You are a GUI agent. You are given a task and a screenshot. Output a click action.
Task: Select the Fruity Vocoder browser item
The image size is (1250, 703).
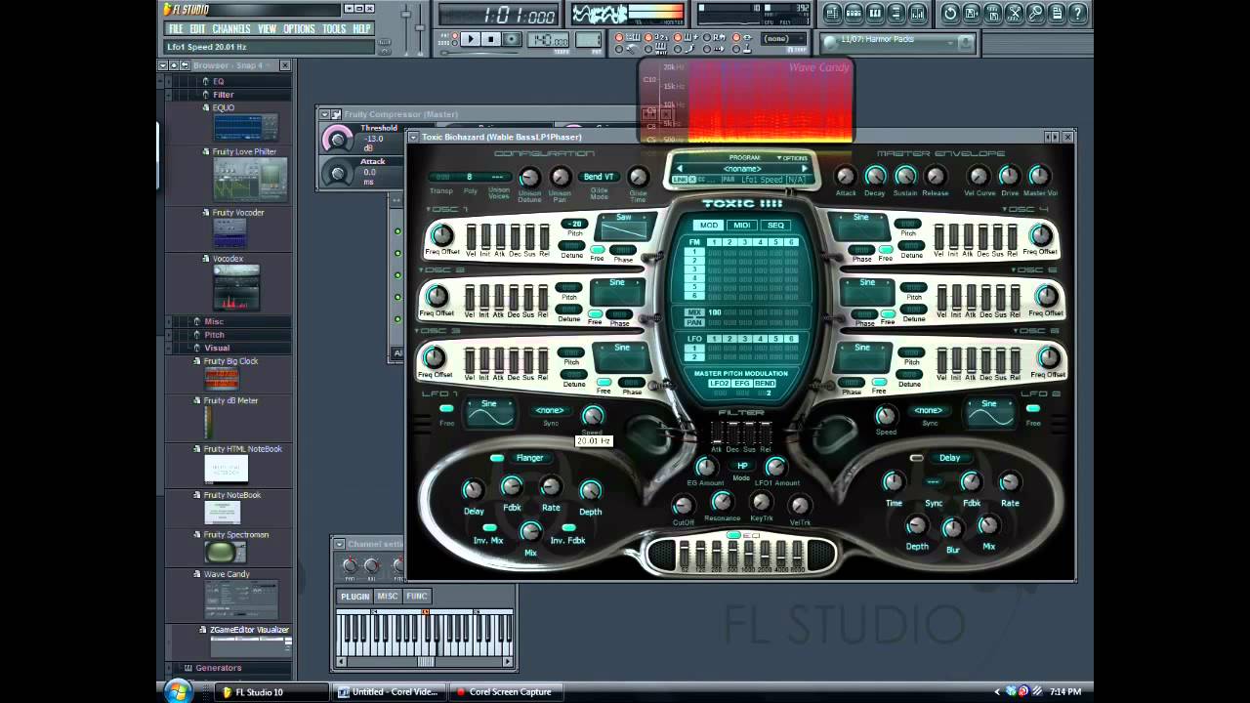click(238, 212)
